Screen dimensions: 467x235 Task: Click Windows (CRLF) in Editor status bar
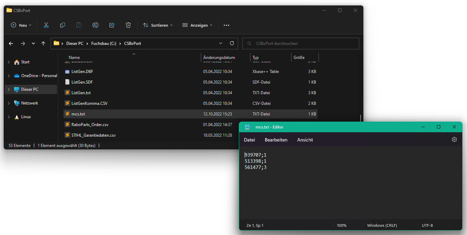click(382, 225)
